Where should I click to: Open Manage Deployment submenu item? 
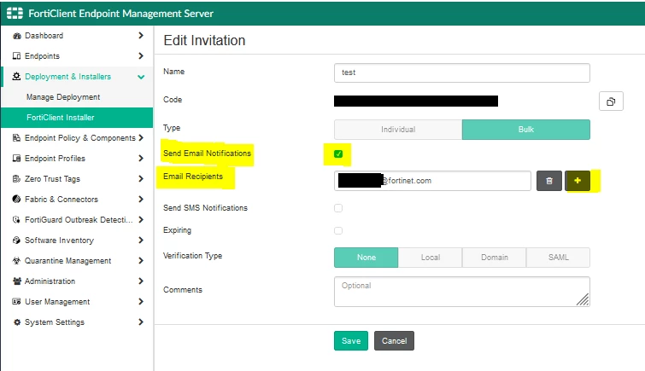tap(77, 97)
